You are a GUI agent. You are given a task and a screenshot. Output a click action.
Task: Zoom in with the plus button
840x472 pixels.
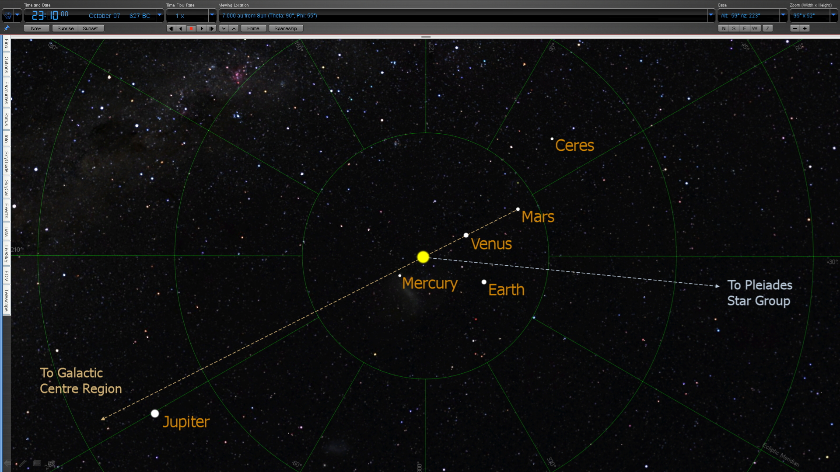pos(805,28)
